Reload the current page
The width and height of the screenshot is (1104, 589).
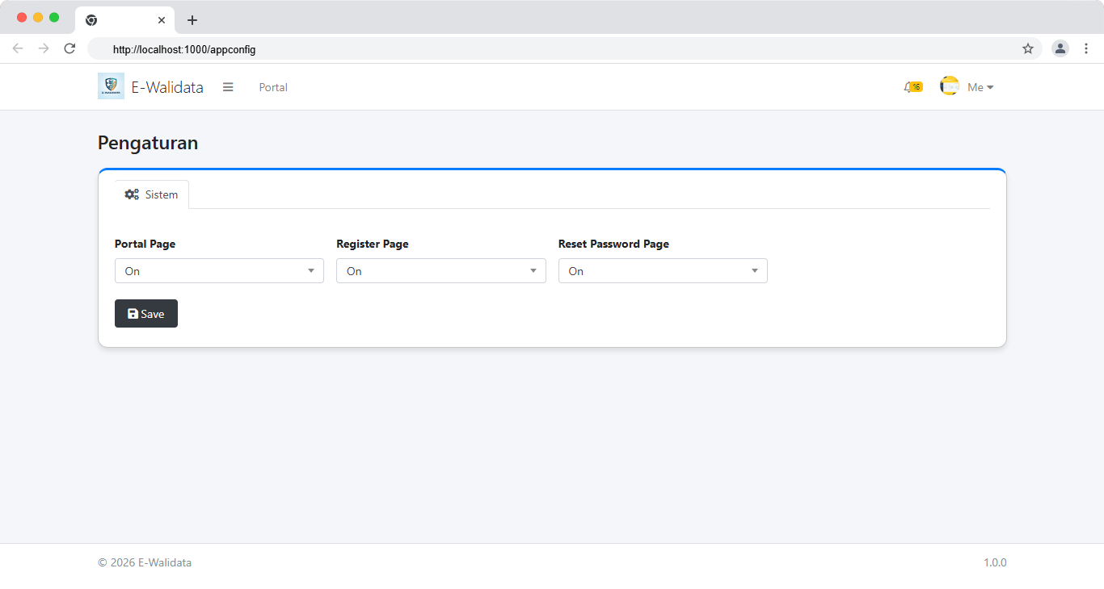click(70, 48)
